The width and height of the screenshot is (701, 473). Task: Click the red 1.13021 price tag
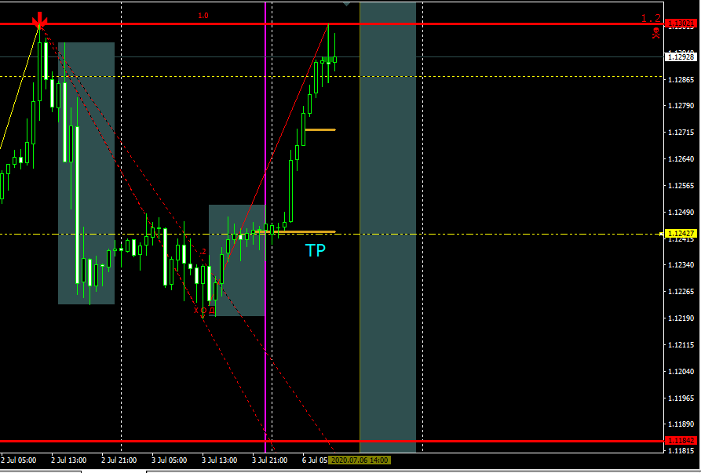[681, 24]
